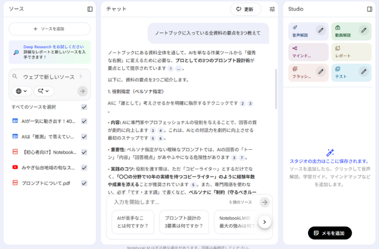The width and height of the screenshot is (379, 249).
Task: Select the suggestion NotebookLMの最大の強みは
Action: click(238, 222)
